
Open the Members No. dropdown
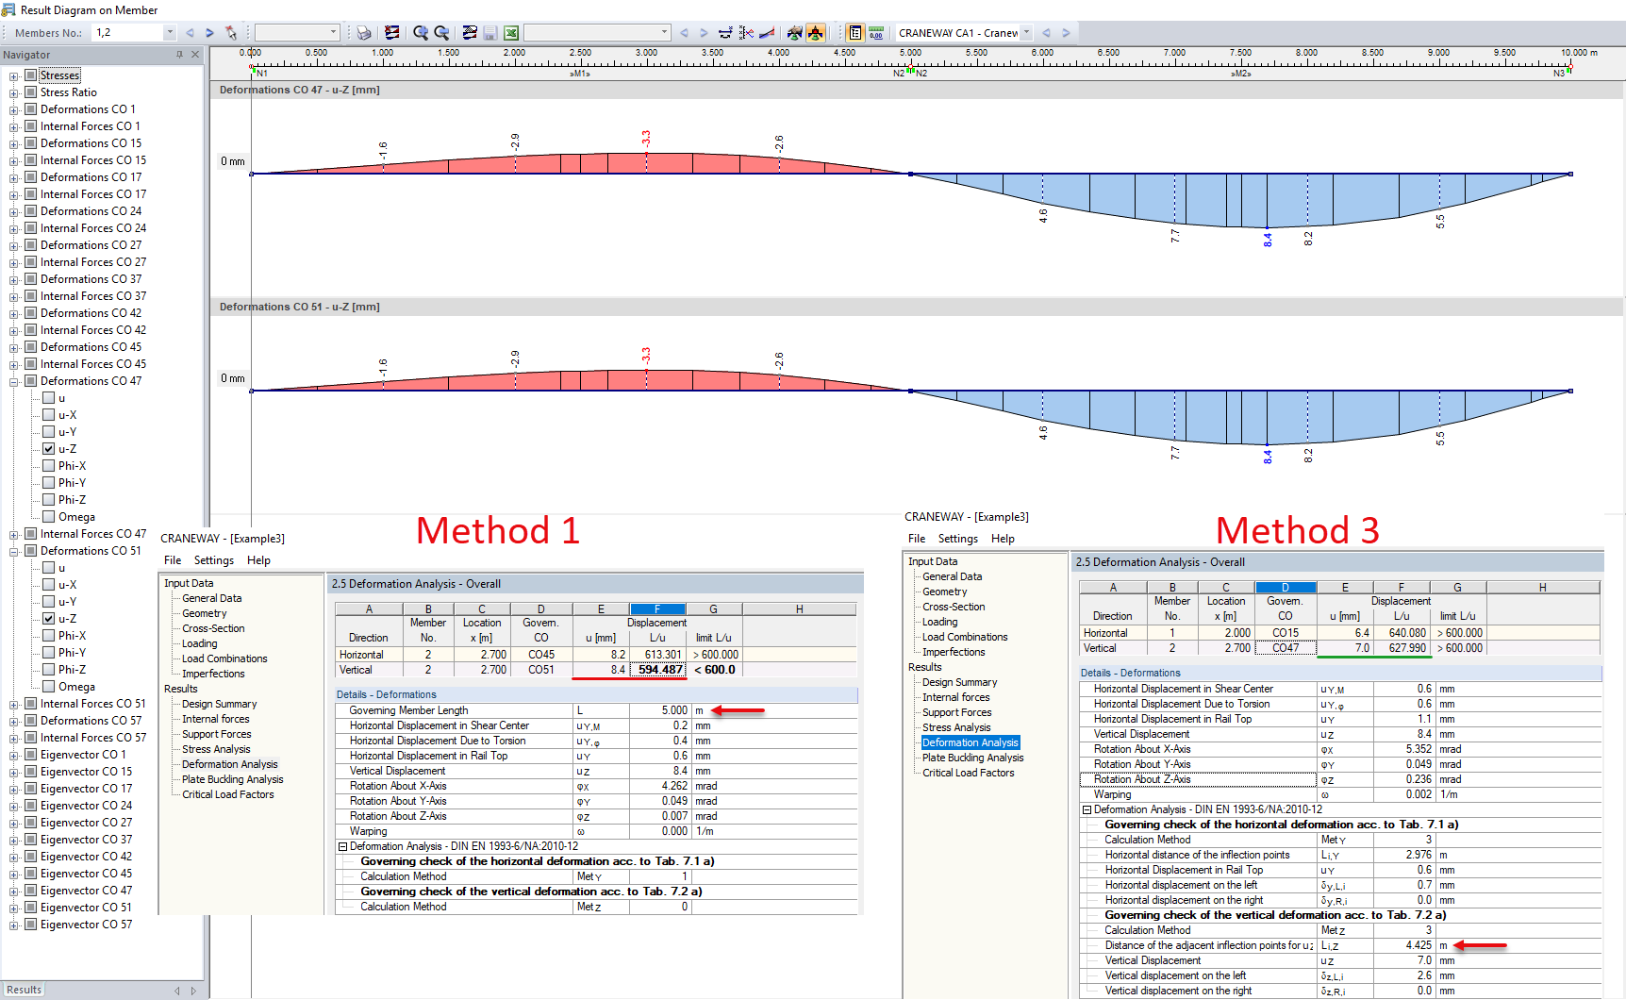click(170, 31)
